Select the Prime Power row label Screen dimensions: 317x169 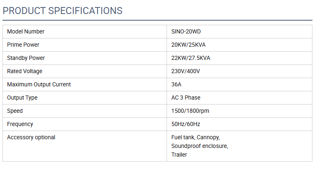point(23,45)
